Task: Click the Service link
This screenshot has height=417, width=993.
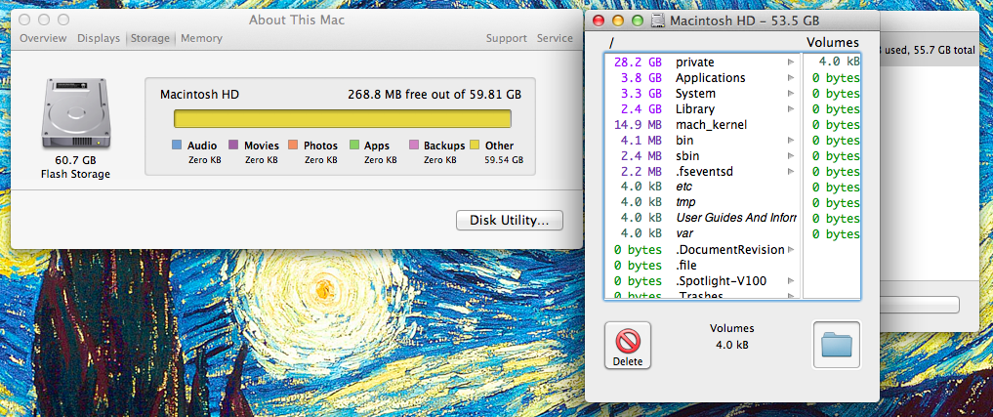Action: coord(555,38)
